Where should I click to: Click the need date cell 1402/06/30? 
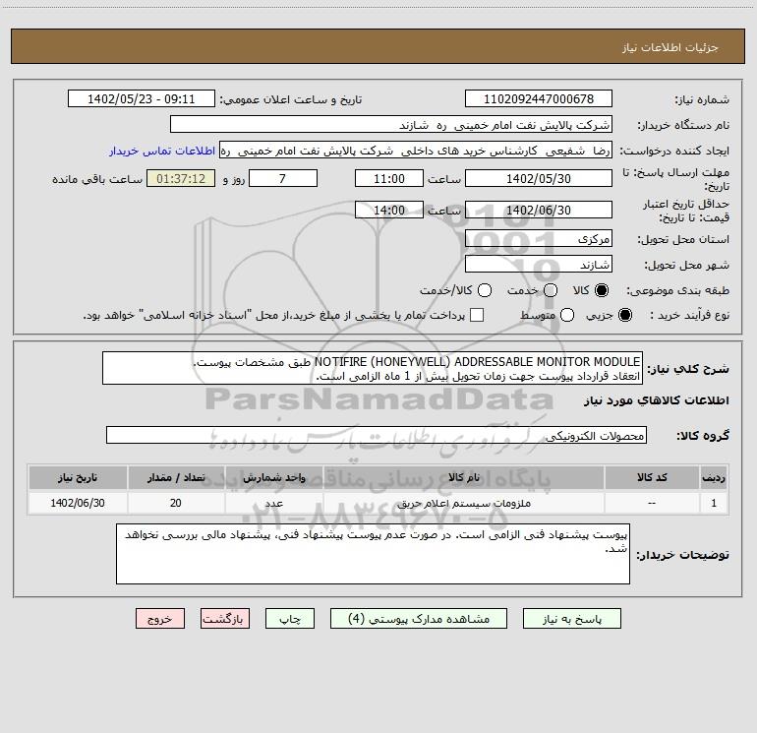click(x=78, y=504)
